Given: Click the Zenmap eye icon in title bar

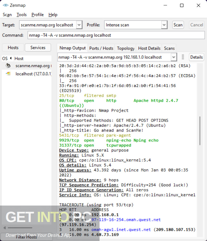Looking at the screenshot, I should (6, 5).
